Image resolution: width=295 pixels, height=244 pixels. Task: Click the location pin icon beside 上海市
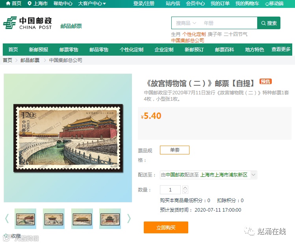pyautogui.click(x=30, y=4)
